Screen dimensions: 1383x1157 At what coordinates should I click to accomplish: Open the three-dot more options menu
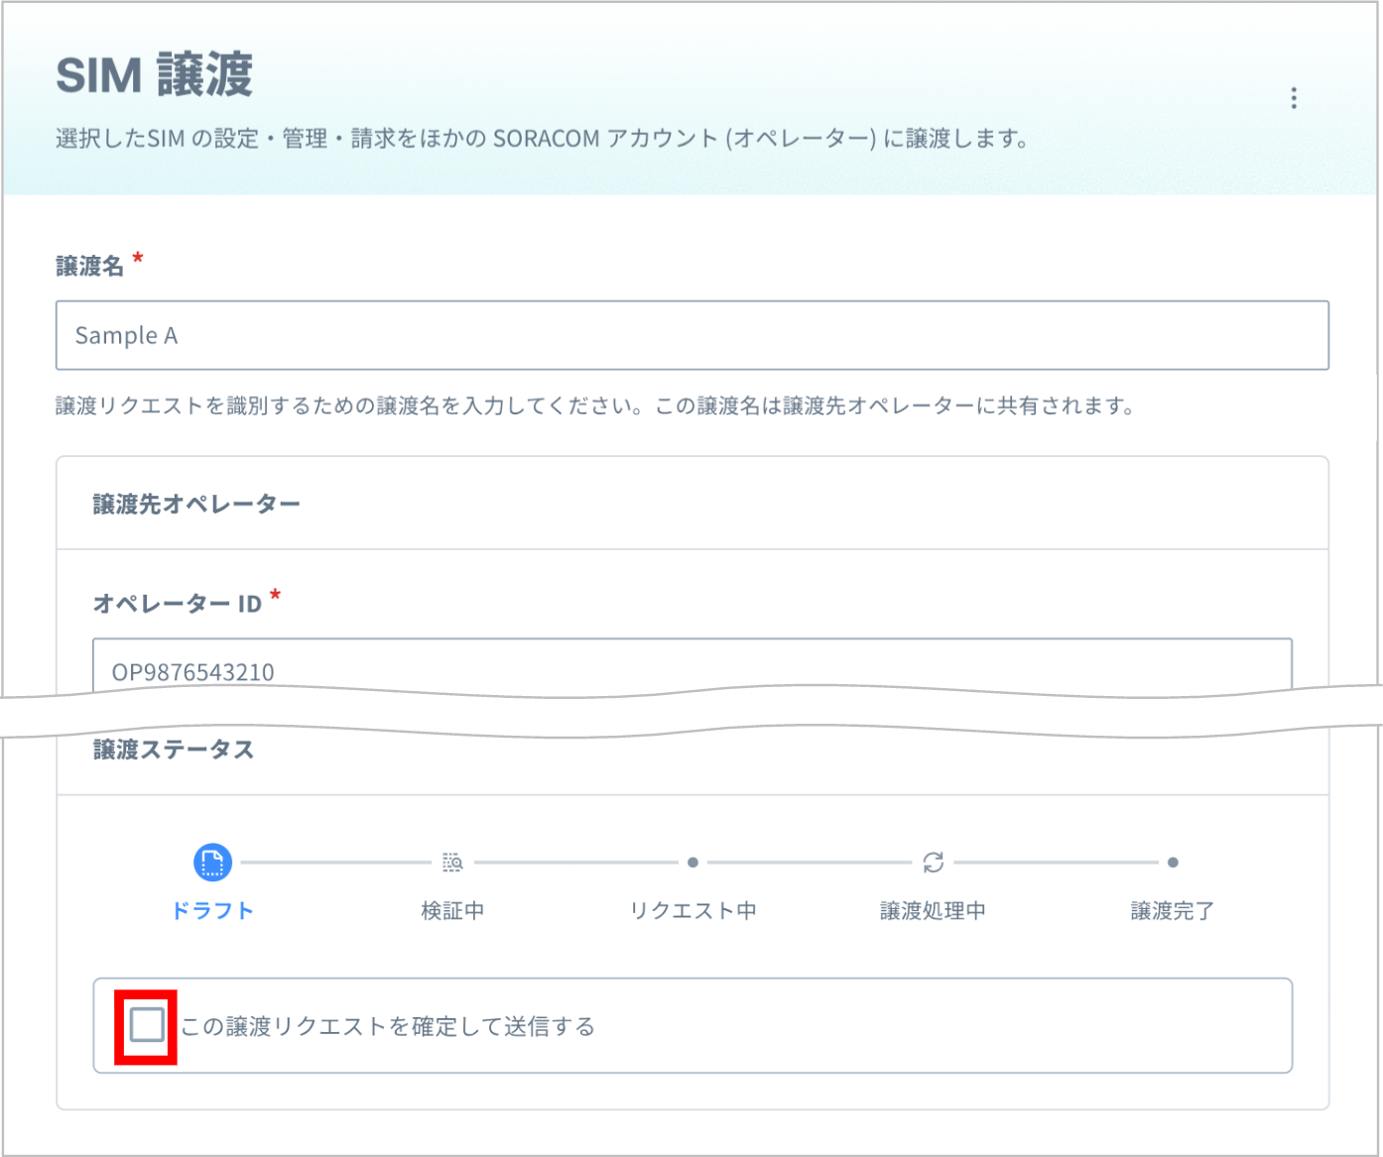coord(1294,98)
